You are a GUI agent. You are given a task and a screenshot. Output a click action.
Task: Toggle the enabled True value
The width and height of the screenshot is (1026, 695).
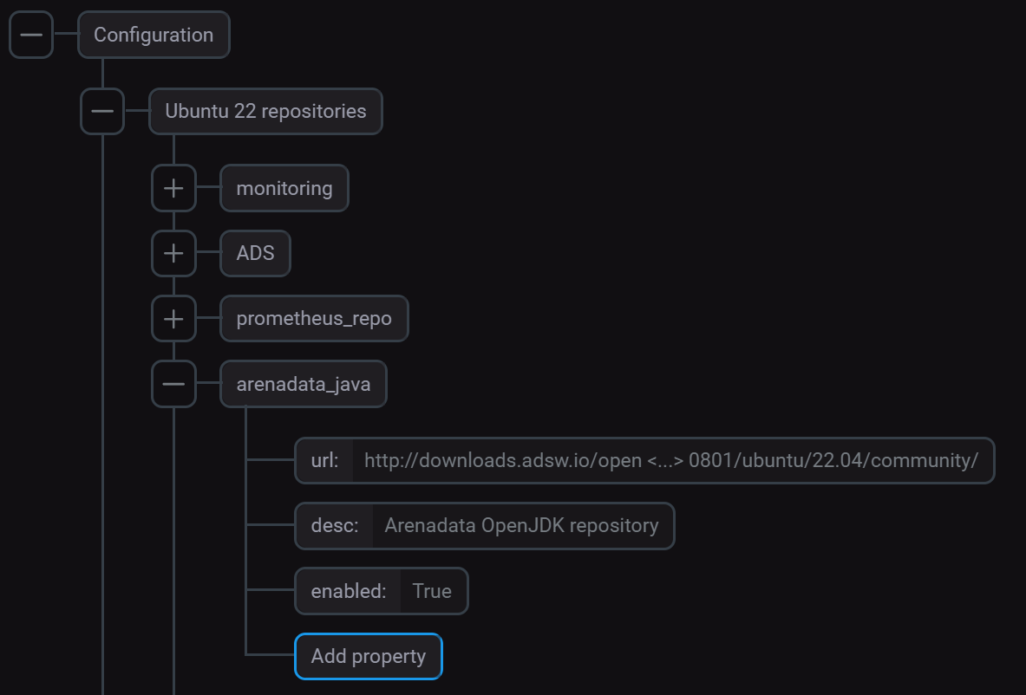[x=431, y=590]
